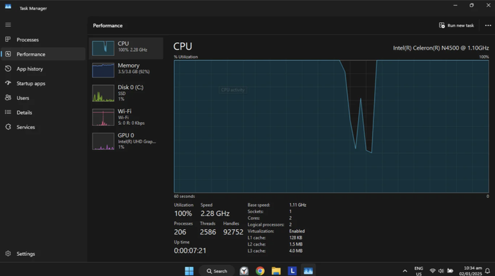495x276 pixels.
Task: Click the large CPU heading
Action: click(x=183, y=46)
